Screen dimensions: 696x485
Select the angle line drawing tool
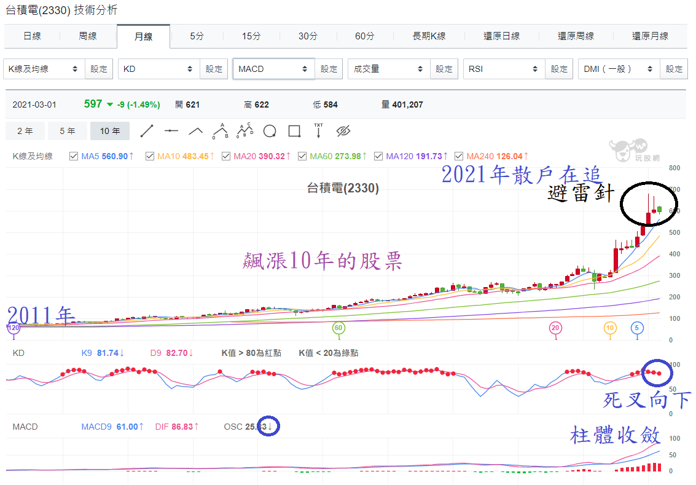point(196,131)
